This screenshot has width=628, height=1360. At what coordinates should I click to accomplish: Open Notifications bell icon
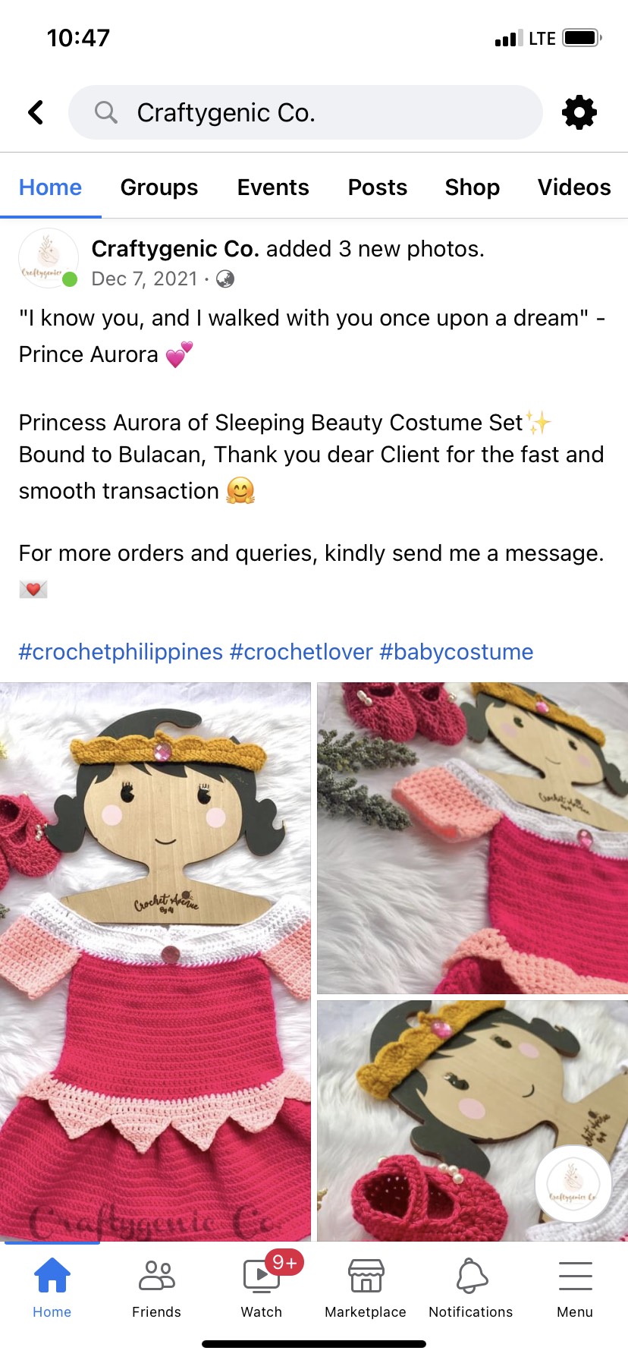[x=471, y=1277]
